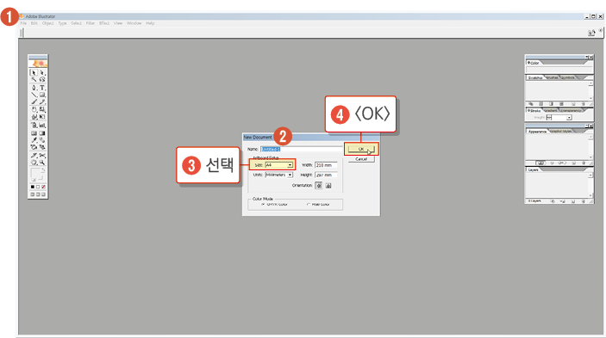Open the Help menu
This screenshot has width=606, height=338.
(x=150, y=23)
